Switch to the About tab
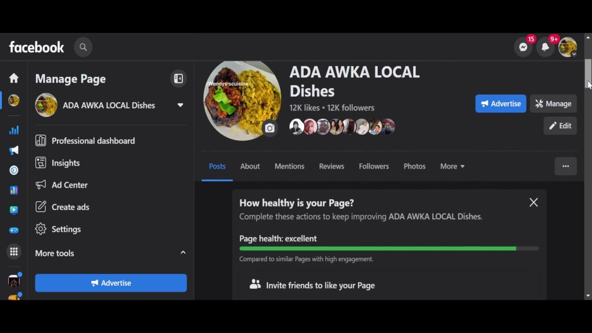Image resolution: width=592 pixels, height=333 pixels. (250, 166)
